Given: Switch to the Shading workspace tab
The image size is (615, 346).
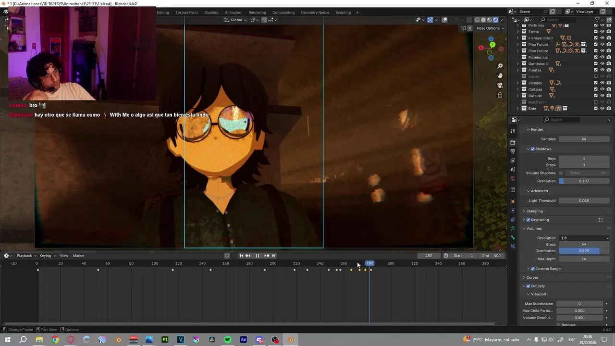Looking at the screenshot, I should coord(211,12).
